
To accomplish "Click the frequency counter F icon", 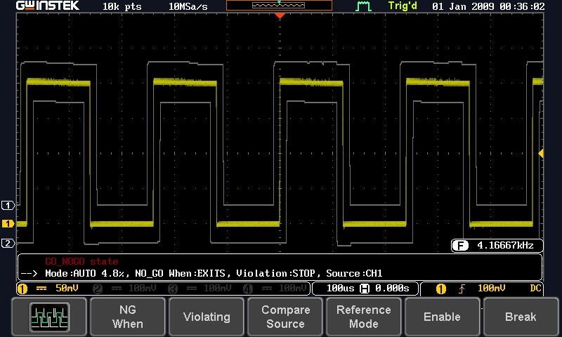I will 461,246.
